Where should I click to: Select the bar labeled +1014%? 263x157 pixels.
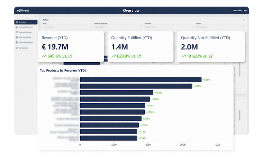112,112
